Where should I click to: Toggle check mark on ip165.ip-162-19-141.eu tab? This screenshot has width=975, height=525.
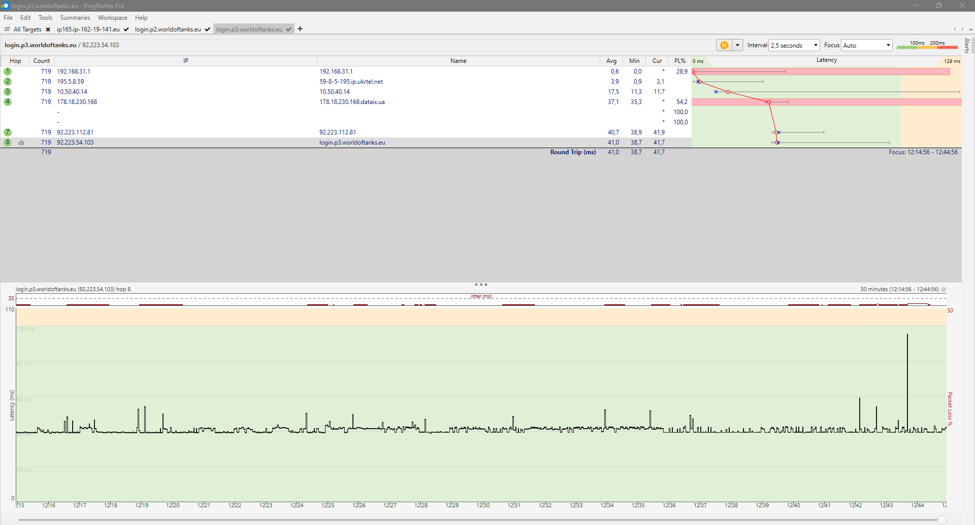[x=126, y=29]
